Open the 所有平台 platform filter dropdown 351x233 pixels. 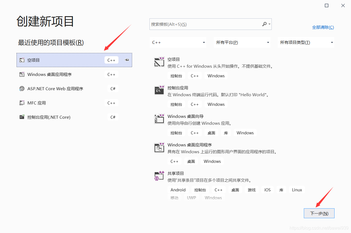(242, 42)
